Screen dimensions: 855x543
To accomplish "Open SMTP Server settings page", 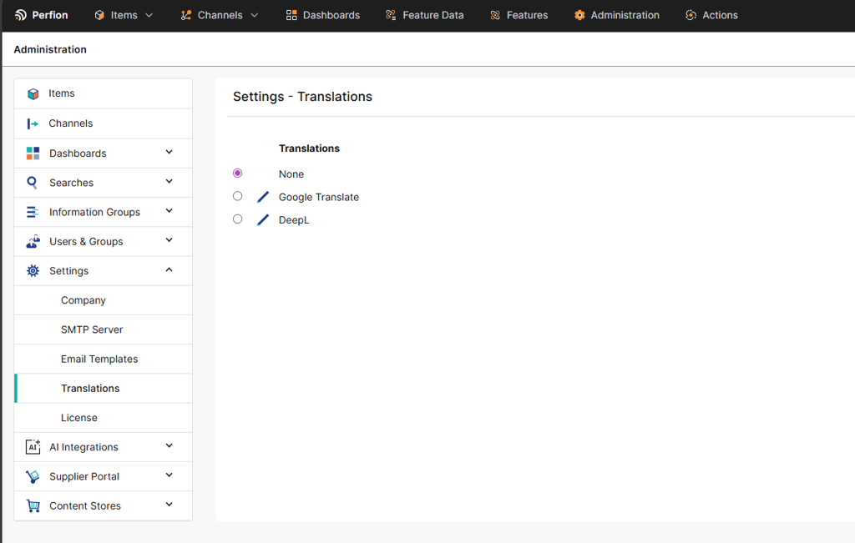I will (x=103, y=329).
